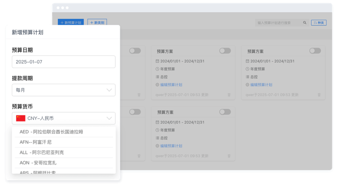
Task: Toggle the bottom-middle 预算方案 card switch
Action: (x=225, y=112)
